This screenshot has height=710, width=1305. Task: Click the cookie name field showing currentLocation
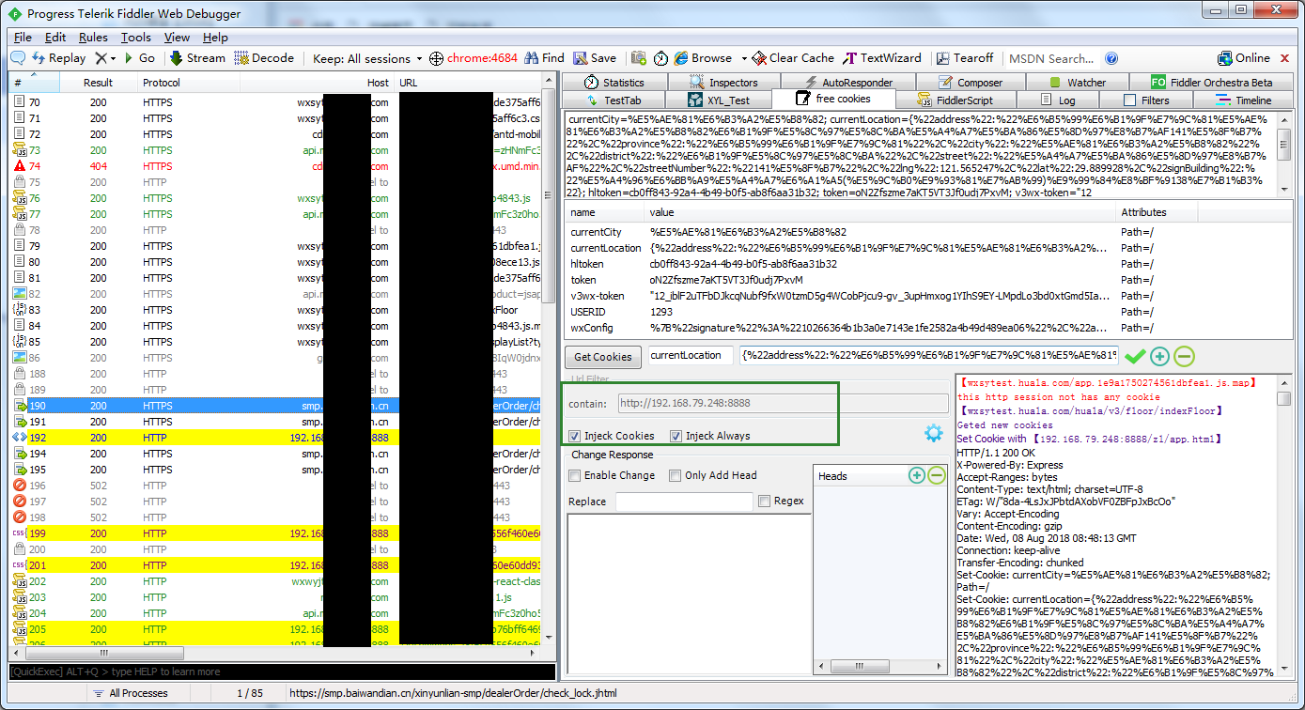coord(691,356)
